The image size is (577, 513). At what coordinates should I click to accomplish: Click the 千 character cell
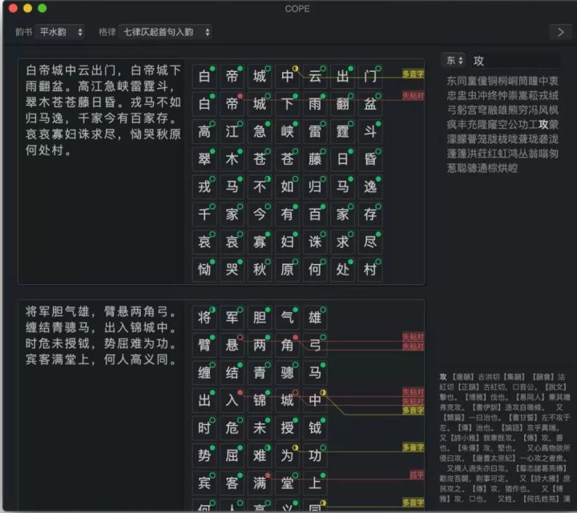(x=204, y=214)
